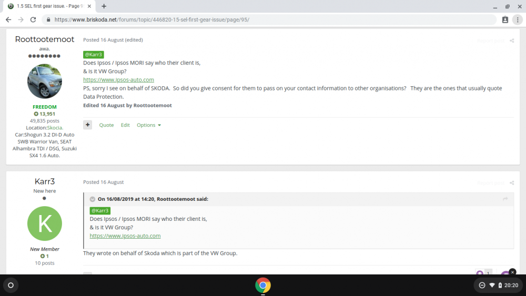Screen dimensions: 526x296
Task: Reload the Briskoda forum page
Action: [33, 20]
